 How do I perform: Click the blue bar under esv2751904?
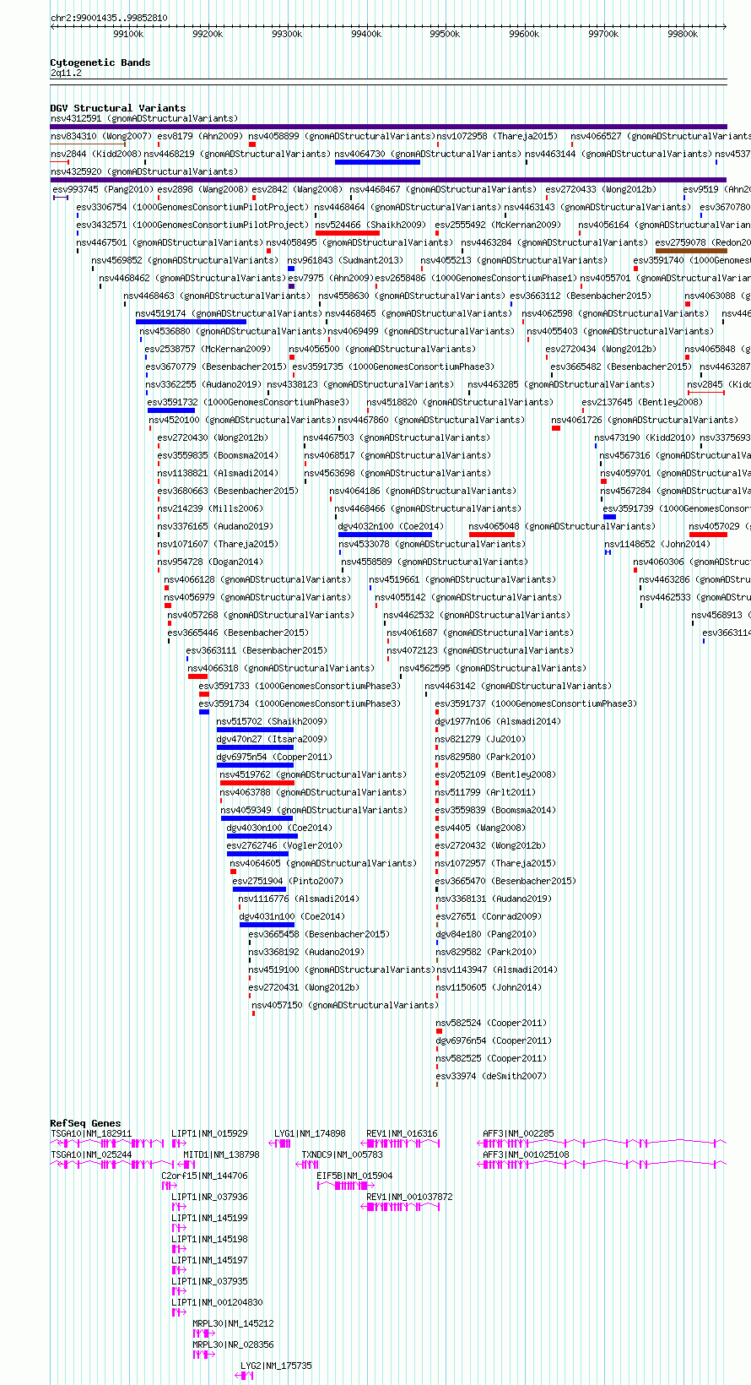(259, 888)
